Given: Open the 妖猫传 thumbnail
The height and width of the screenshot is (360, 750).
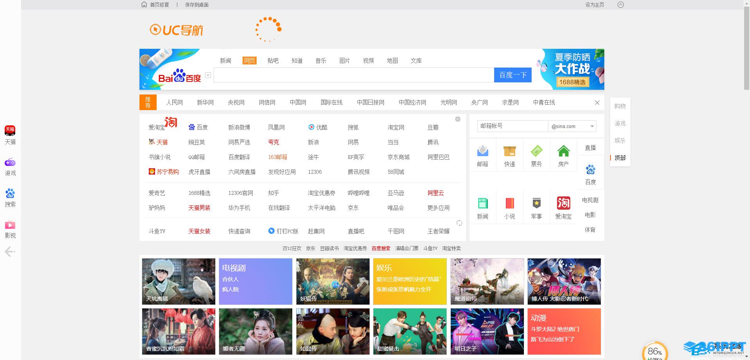Looking at the screenshot, I should click(x=333, y=281).
